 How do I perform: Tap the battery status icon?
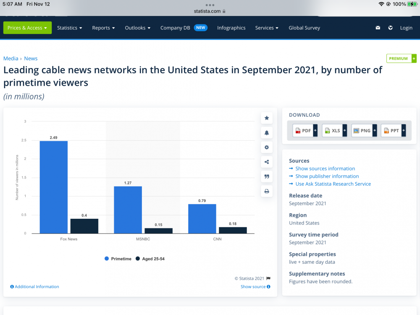(x=412, y=4)
